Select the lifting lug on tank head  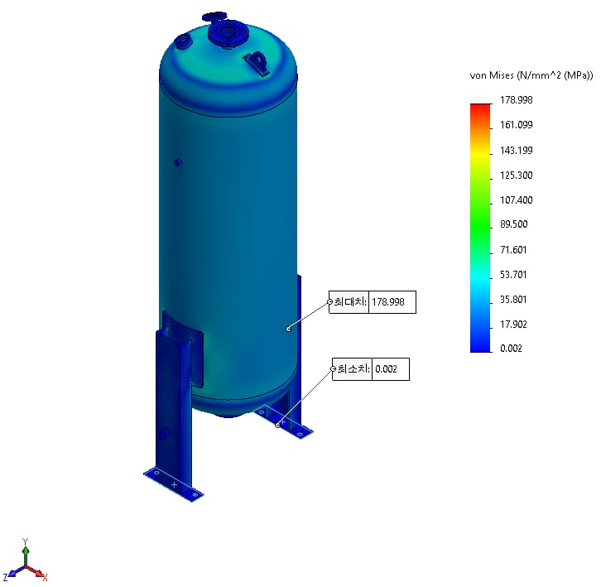257,63
